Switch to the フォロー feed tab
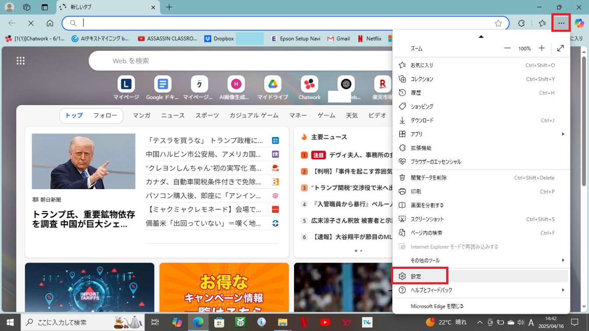This screenshot has height=331, width=589. (x=105, y=116)
